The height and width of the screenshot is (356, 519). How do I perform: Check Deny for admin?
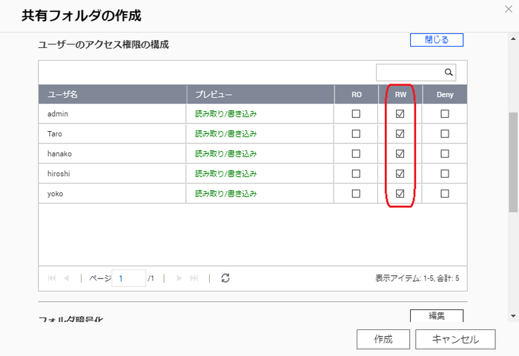click(x=445, y=114)
